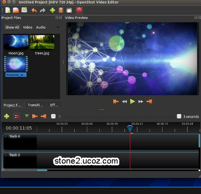Export video with the red circle button
Viewport: 201px width, 194px height.
[x=79, y=10]
